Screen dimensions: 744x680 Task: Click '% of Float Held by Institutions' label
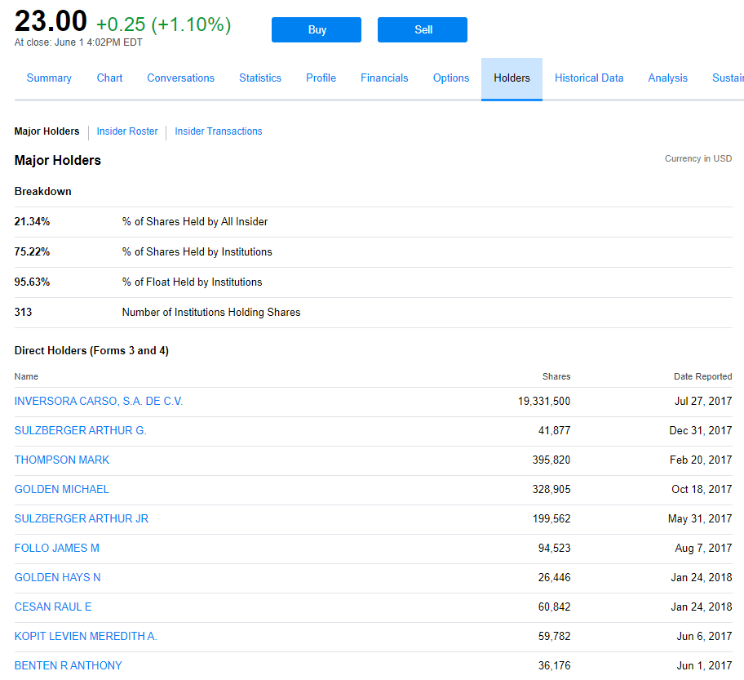coord(193,282)
